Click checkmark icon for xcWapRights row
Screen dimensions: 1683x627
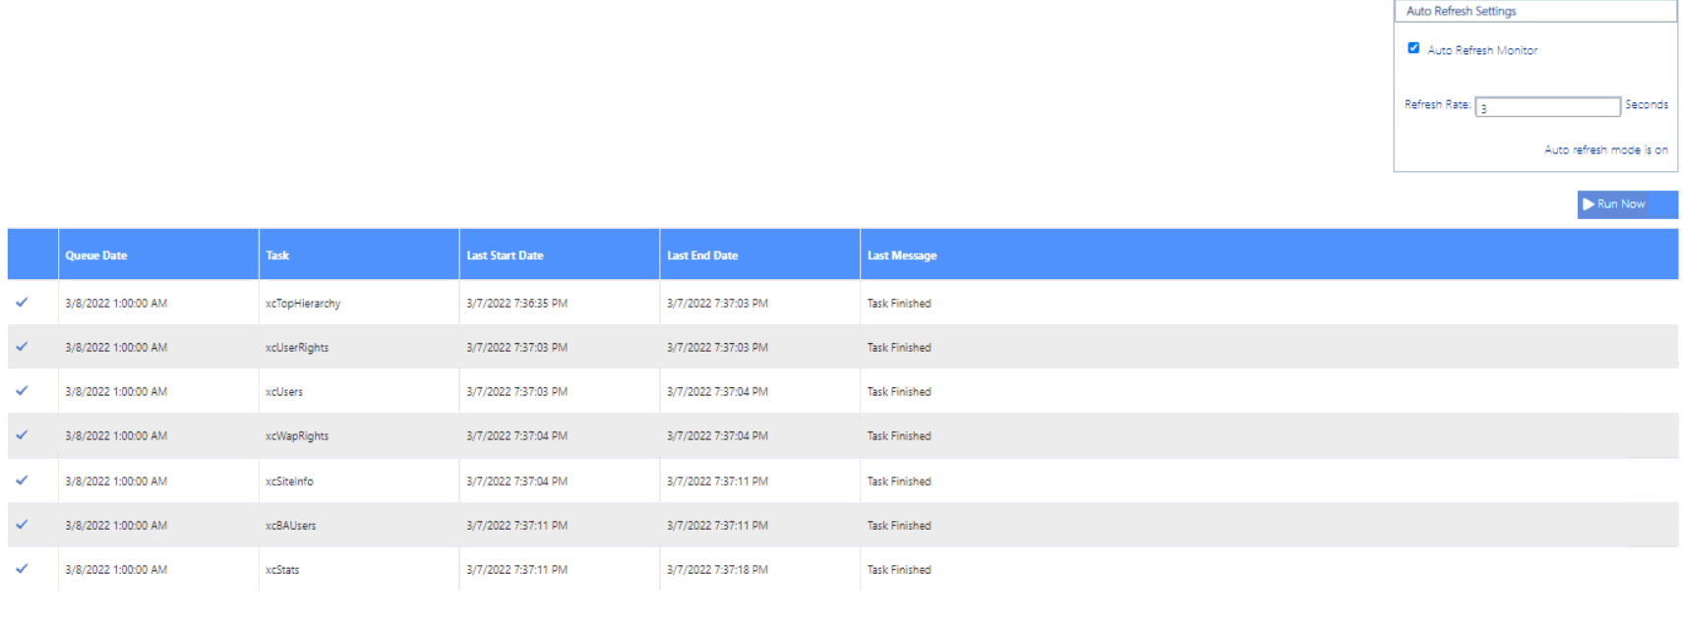22,435
